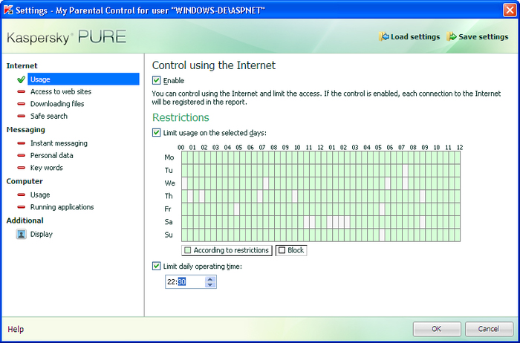The height and width of the screenshot is (343, 520).
Task: Click the Load settings folder icon
Action: pyautogui.click(x=383, y=36)
